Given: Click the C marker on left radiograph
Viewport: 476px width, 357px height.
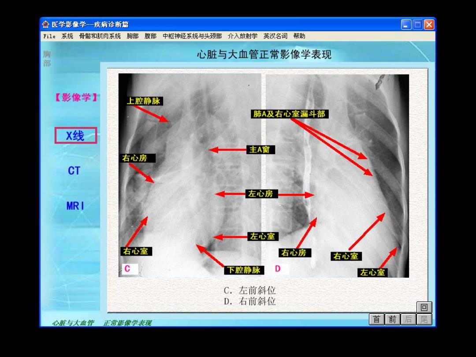Looking at the screenshot, I should pyautogui.click(x=129, y=269).
